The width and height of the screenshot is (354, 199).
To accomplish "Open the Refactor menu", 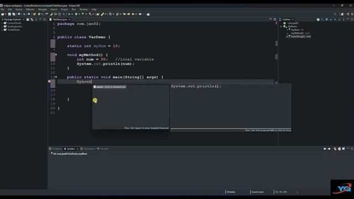I will tap(30, 9).
